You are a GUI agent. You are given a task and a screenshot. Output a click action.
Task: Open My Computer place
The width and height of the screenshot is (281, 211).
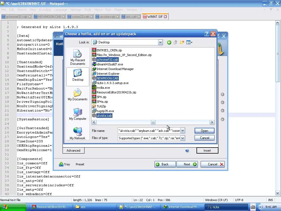coord(78,114)
